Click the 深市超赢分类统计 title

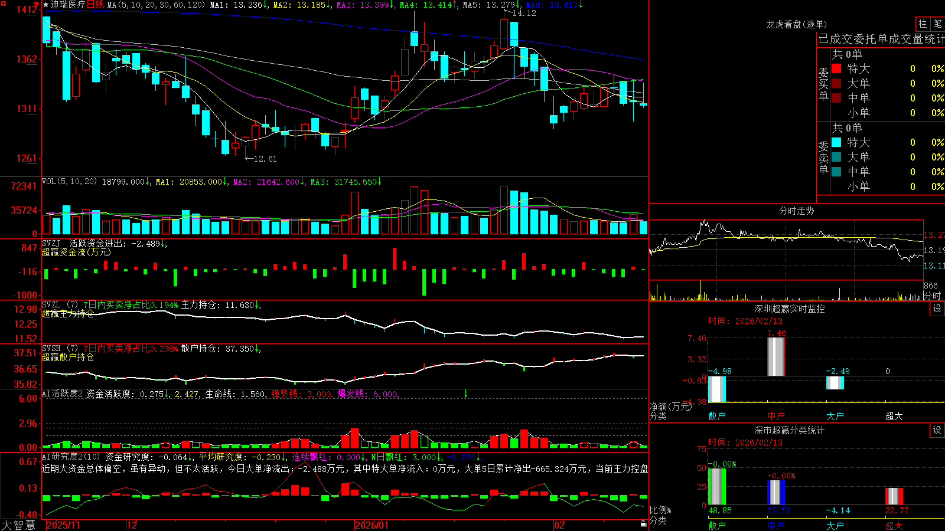(790, 430)
